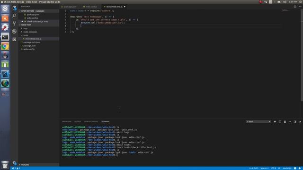Launch Google Chrome from the dock
The width and height of the screenshot is (303, 170).
tap(5, 46)
